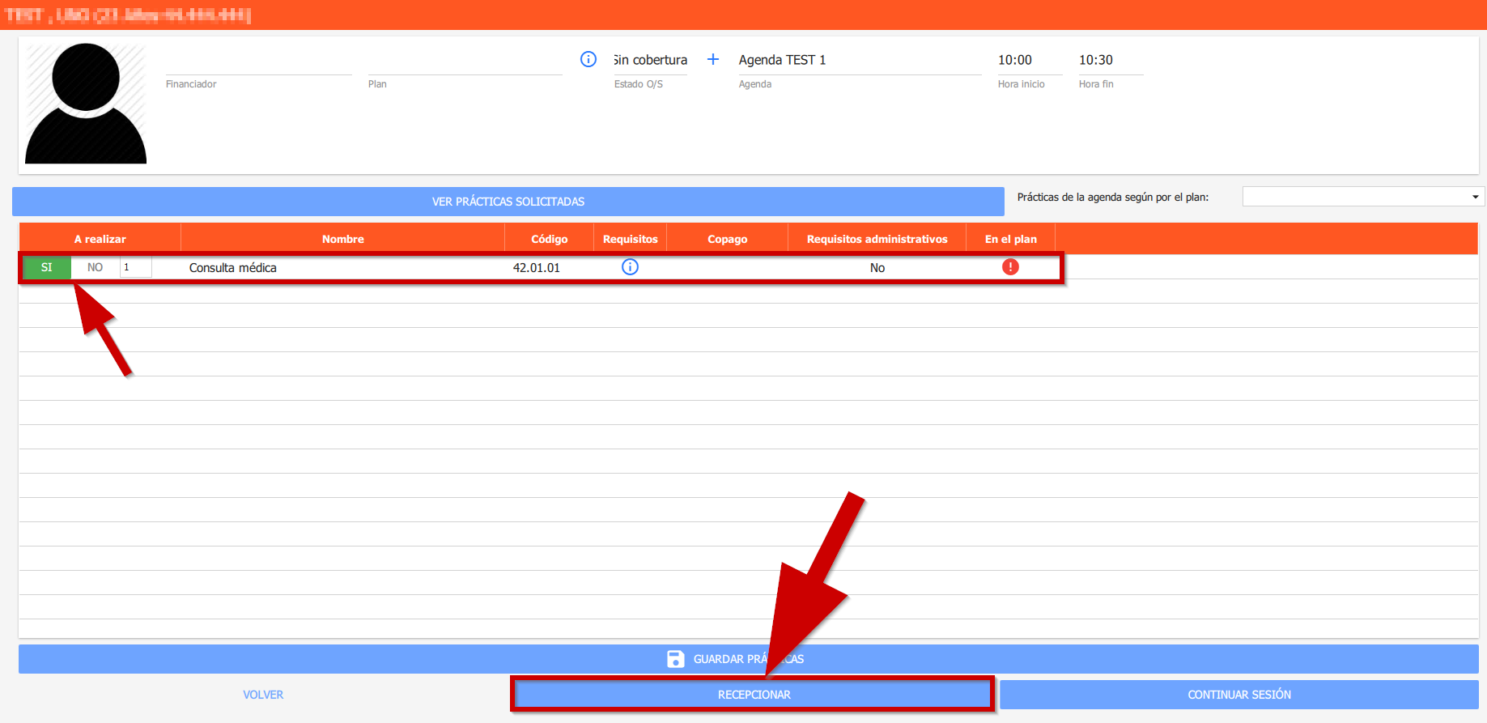The width and height of the screenshot is (1487, 723).
Task: Click the Plan field
Action: (x=464, y=62)
